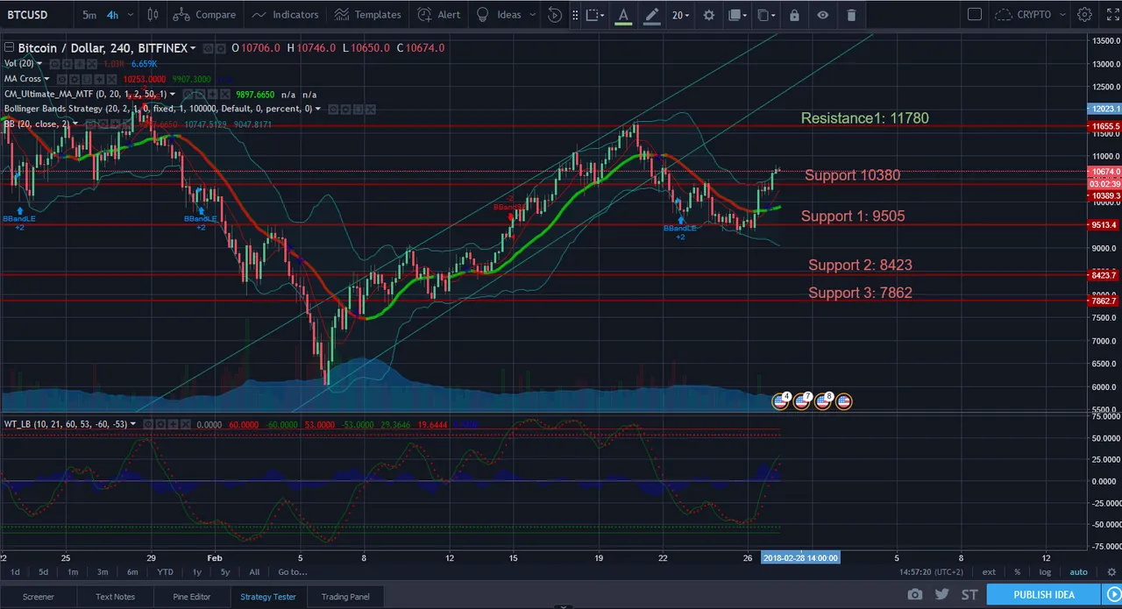Click Go to... date link
This screenshot has height=609, width=1122.
293,572
